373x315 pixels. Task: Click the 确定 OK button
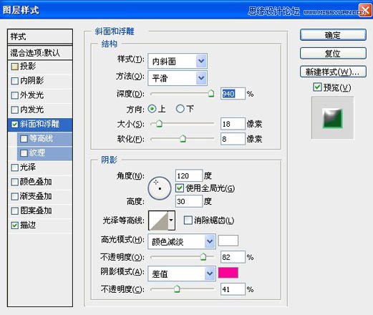coord(333,35)
